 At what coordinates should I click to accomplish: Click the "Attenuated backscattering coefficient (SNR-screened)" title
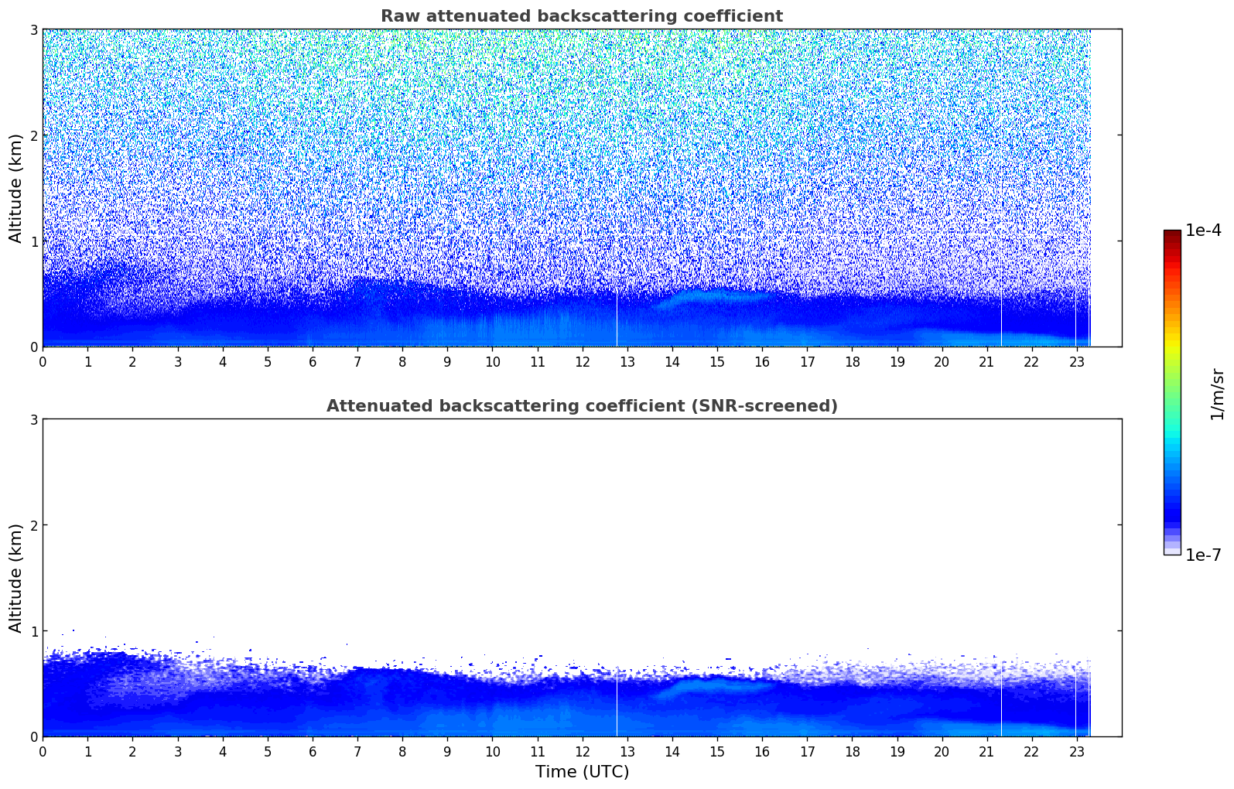click(582, 406)
